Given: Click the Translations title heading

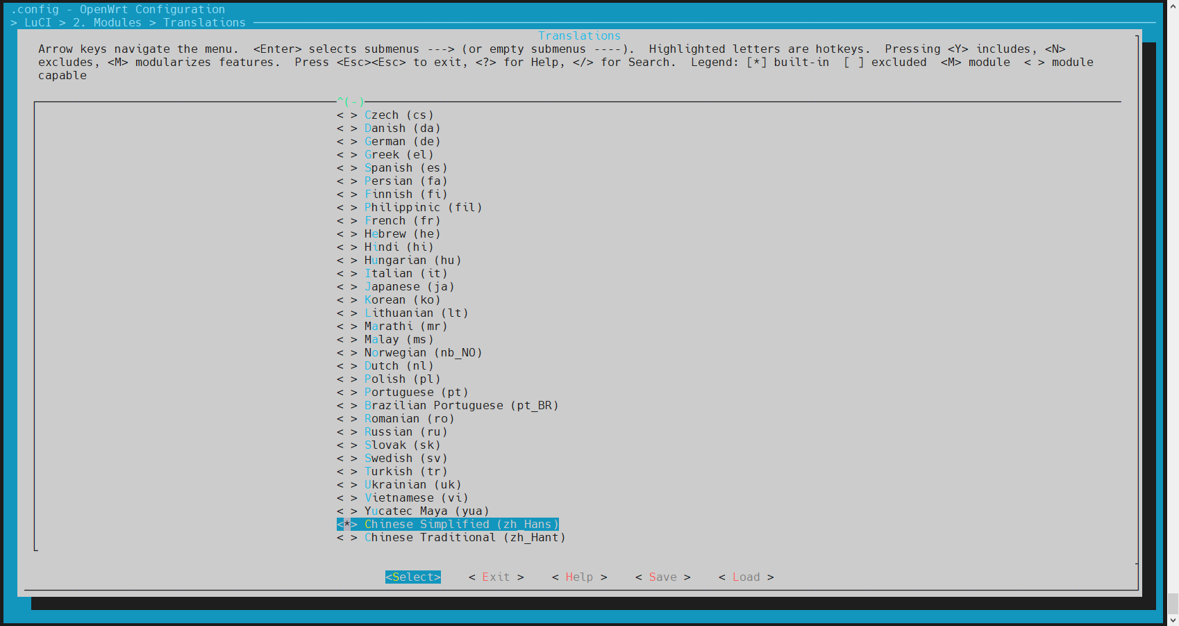Looking at the screenshot, I should point(579,36).
